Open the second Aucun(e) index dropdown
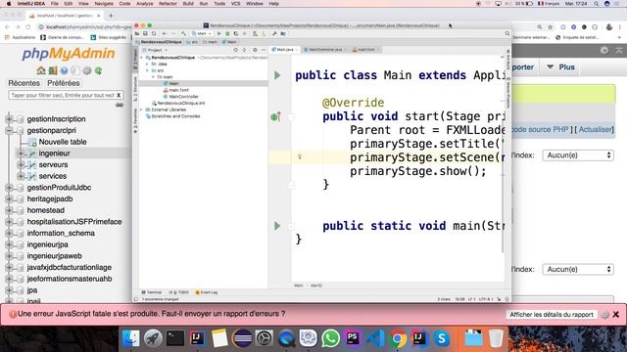The image size is (627, 352). click(x=578, y=270)
